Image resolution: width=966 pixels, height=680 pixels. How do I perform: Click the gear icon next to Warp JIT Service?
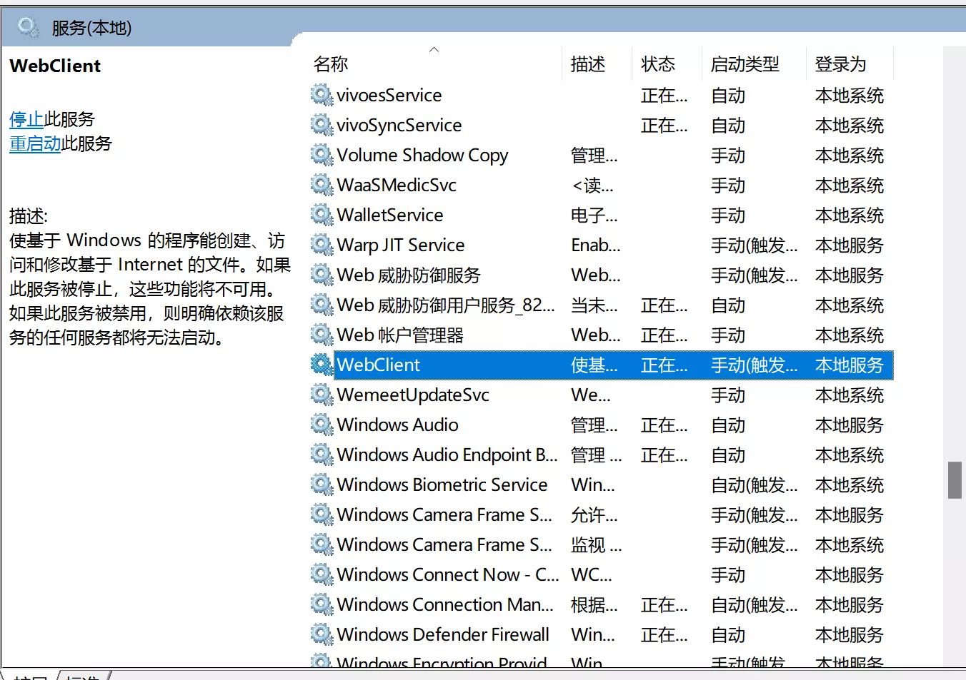coord(322,245)
